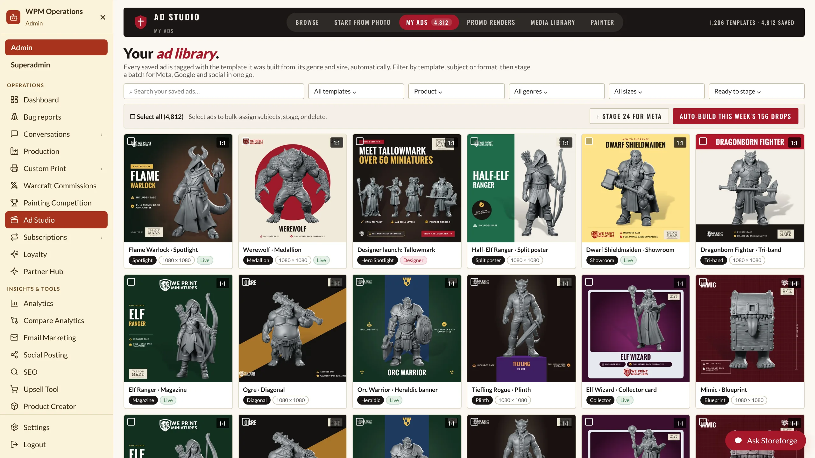Click Stage 24 for Meta button

629,116
